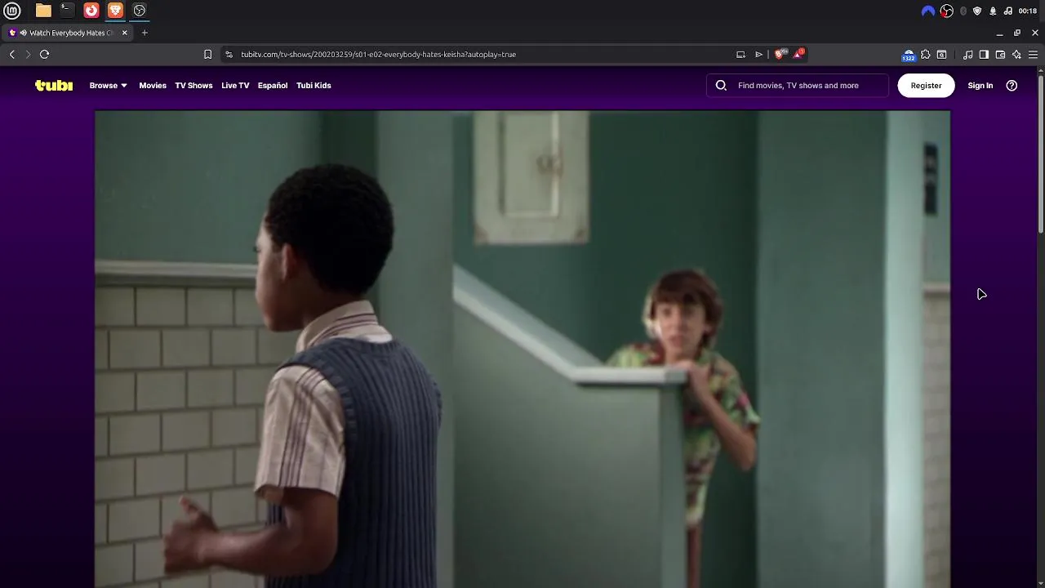Click the cast/install screen icon in address bar
The height and width of the screenshot is (588, 1045).
740,55
